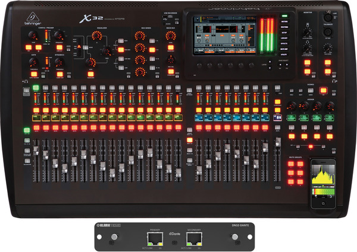Click the first rotary encoder below the display
The width and height of the screenshot is (357, 252).
point(200,66)
